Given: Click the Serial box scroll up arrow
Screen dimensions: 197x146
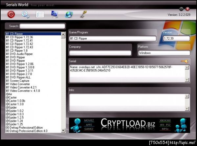Looking at the screenshot, I should 187,67.
